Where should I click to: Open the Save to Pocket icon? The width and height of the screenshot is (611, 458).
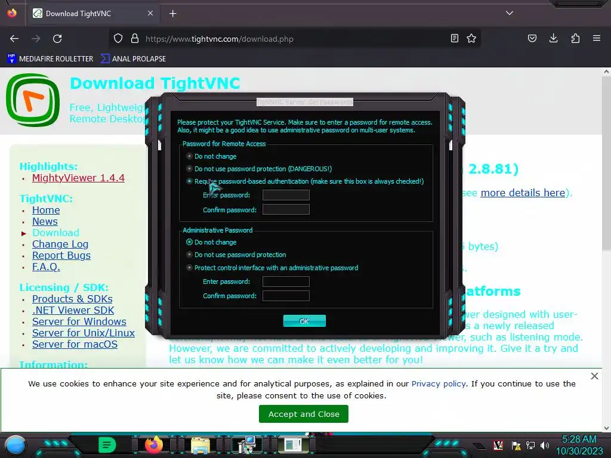coord(532,38)
